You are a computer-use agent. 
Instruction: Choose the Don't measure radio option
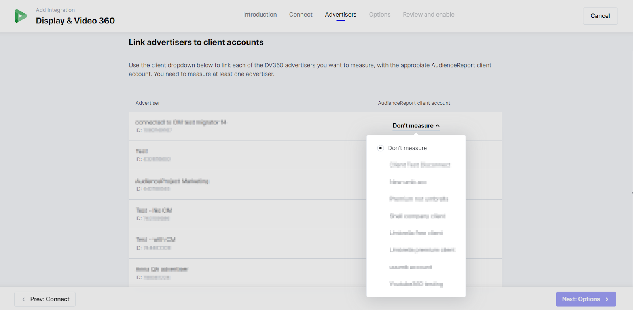403,148
